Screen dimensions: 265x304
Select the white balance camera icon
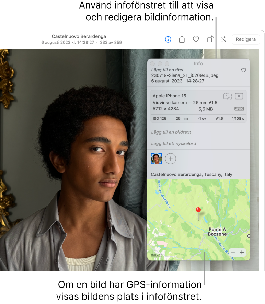click(228, 96)
